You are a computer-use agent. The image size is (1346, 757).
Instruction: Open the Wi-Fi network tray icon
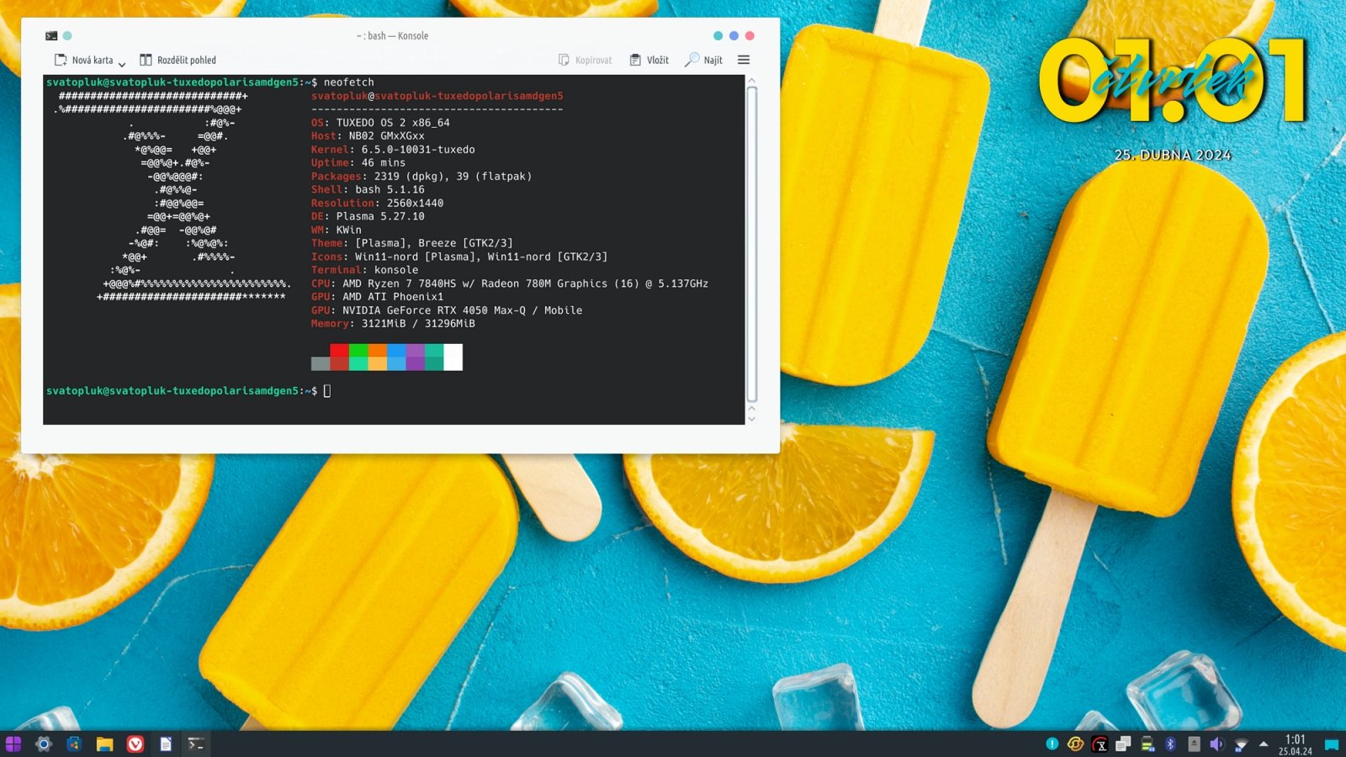[1241, 744]
